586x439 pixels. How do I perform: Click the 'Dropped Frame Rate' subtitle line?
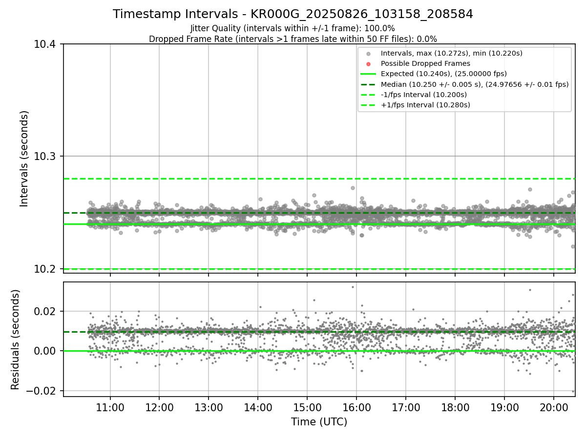(x=293, y=39)
